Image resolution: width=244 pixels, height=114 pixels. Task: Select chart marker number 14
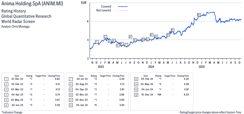pos(168,35)
